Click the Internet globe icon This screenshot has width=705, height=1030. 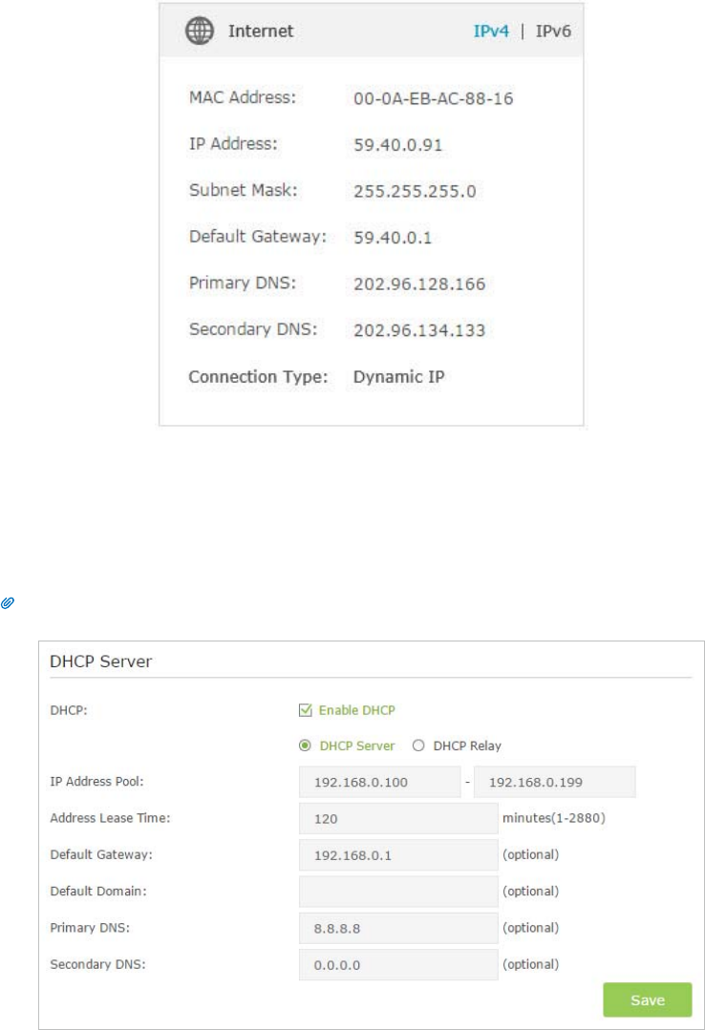pos(200,31)
